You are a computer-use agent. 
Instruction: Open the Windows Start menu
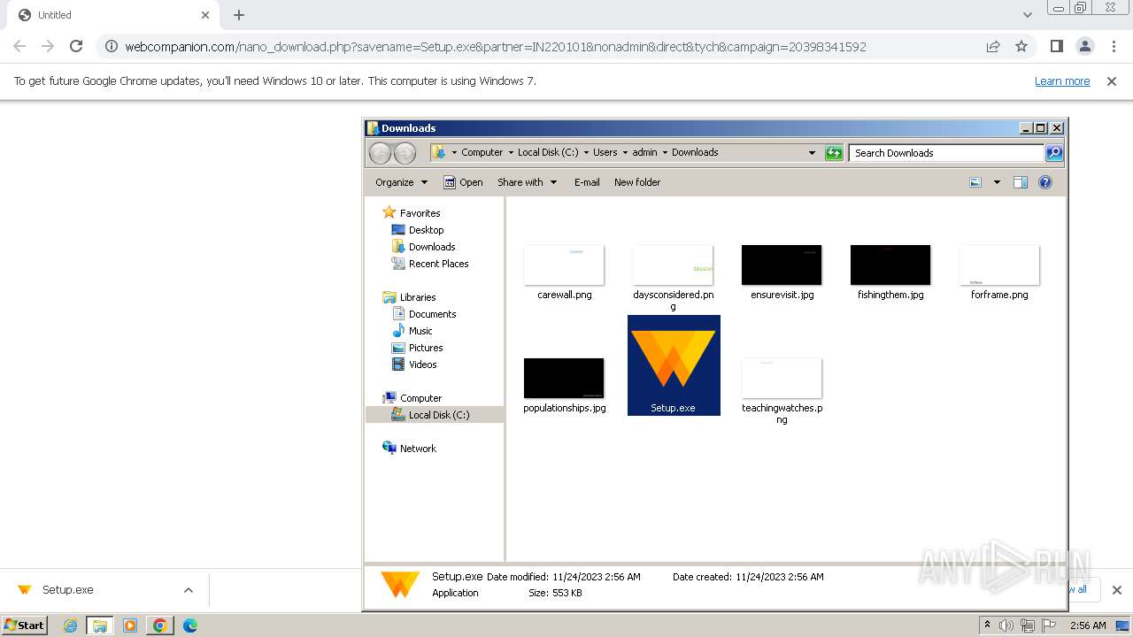point(24,625)
